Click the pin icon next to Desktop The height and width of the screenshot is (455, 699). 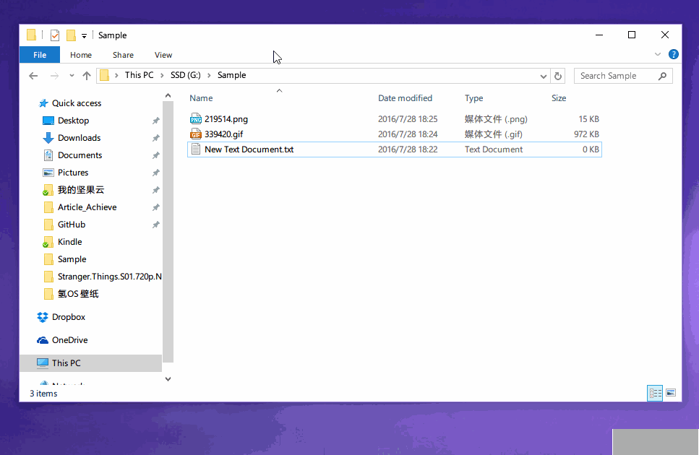pos(155,121)
